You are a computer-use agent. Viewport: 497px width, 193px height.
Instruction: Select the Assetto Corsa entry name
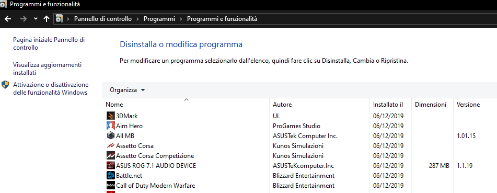click(135, 146)
